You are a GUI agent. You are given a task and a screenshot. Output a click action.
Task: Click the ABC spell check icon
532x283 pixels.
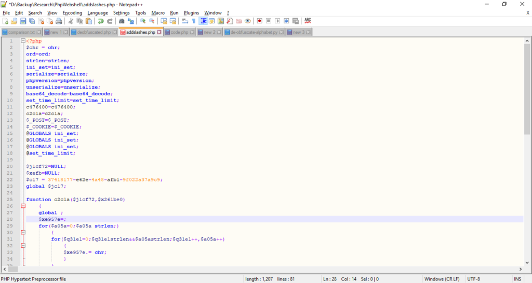click(308, 21)
